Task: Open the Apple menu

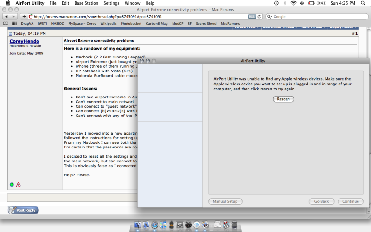Action: [8, 3]
